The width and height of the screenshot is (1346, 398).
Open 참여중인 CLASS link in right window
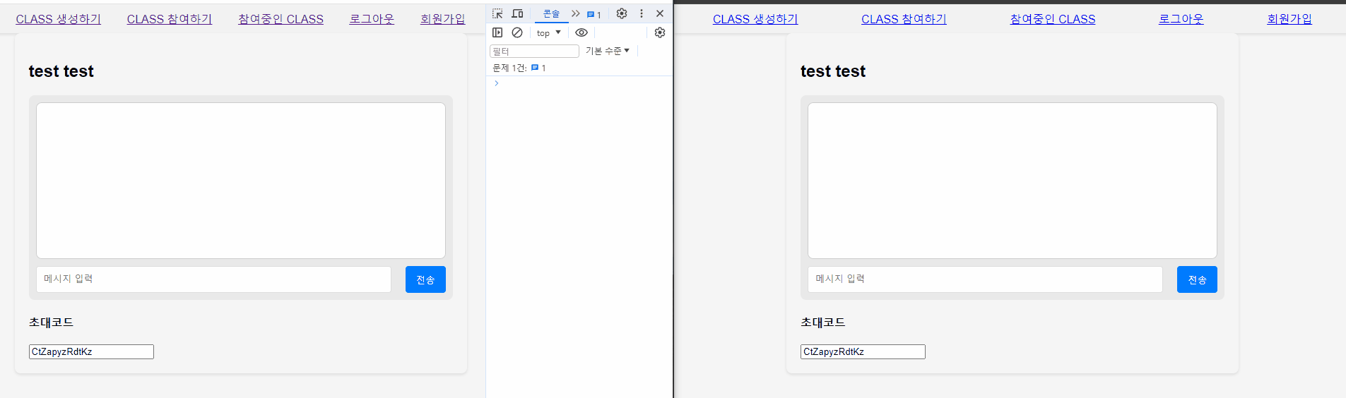point(1053,19)
